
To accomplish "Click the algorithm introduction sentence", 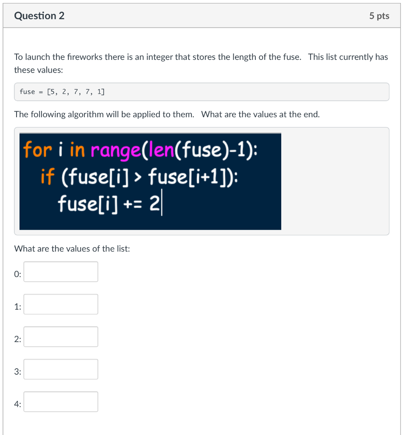I will (x=167, y=114).
